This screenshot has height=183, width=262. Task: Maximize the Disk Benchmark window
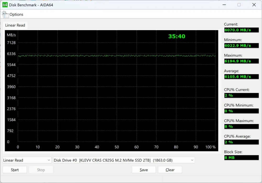coord(239,5)
